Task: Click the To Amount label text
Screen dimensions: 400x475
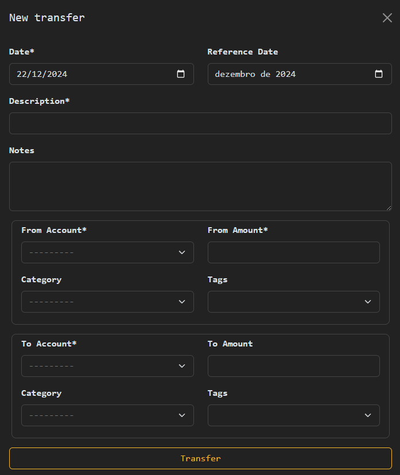Action: click(x=230, y=344)
